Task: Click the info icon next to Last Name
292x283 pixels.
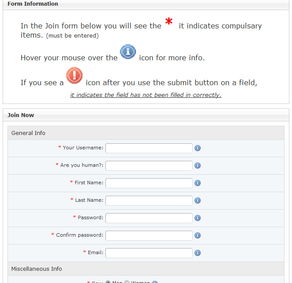Action: click(197, 200)
